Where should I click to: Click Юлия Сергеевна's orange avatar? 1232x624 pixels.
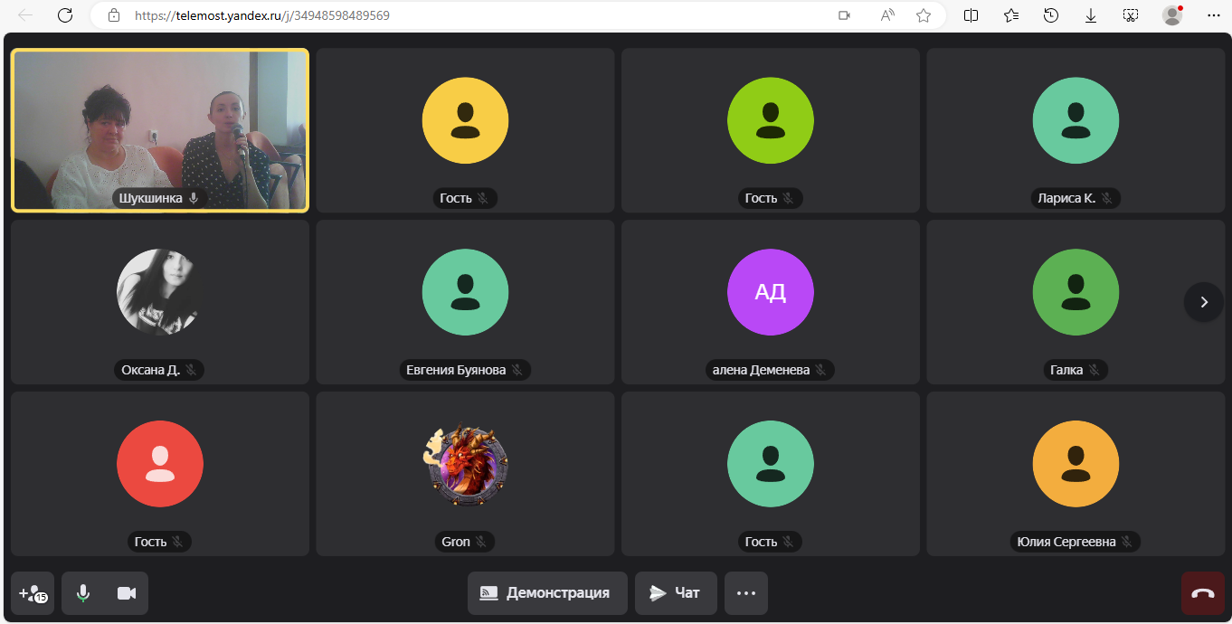1076,464
